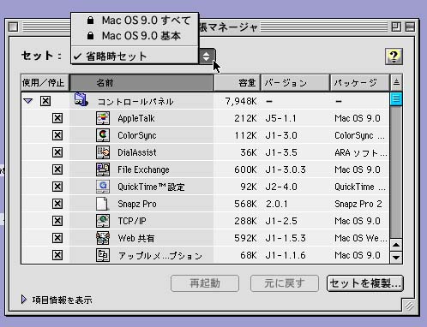Uncheck the アップルメ…プション checkbox
427x327 pixels.
[x=57, y=255]
